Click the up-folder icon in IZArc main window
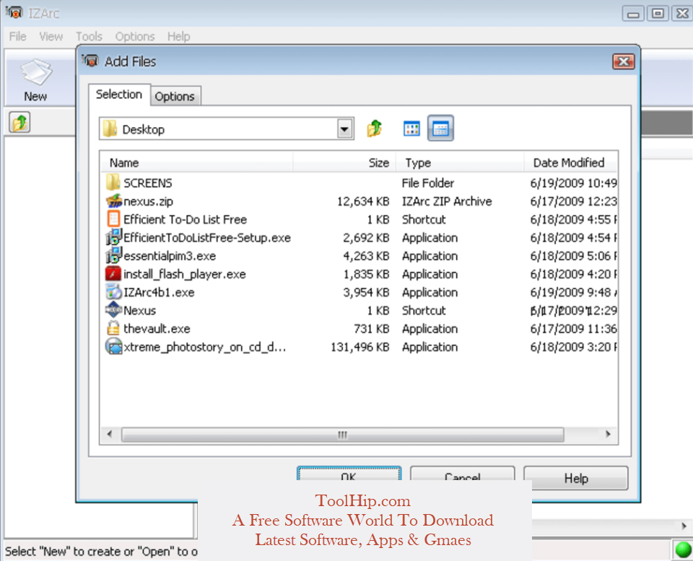This screenshot has width=693, height=561. coord(19,122)
